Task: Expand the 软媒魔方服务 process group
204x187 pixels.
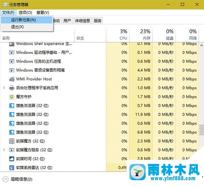Action: pyautogui.click(x=4, y=150)
